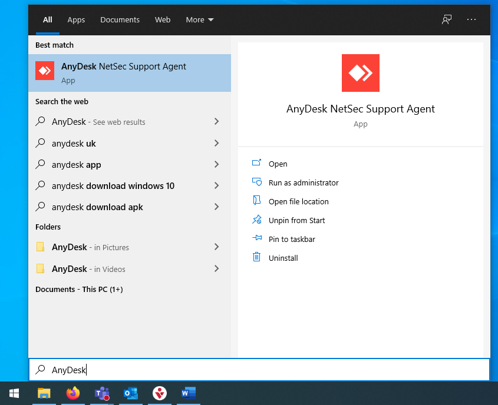498x405 pixels.
Task: Click Uninstall for AnyDesk
Action: click(283, 258)
